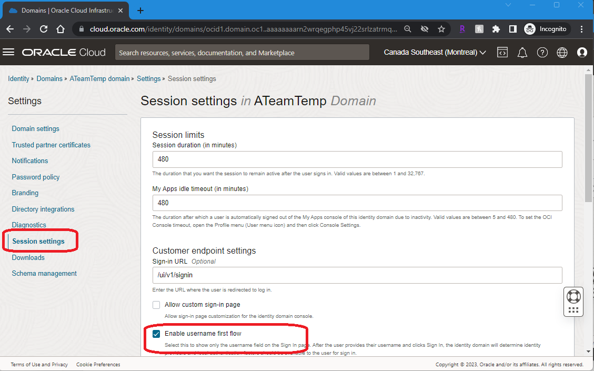Open the Oracle Cloud hamburger navigation menu
The width and height of the screenshot is (594, 371).
click(8, 52)
